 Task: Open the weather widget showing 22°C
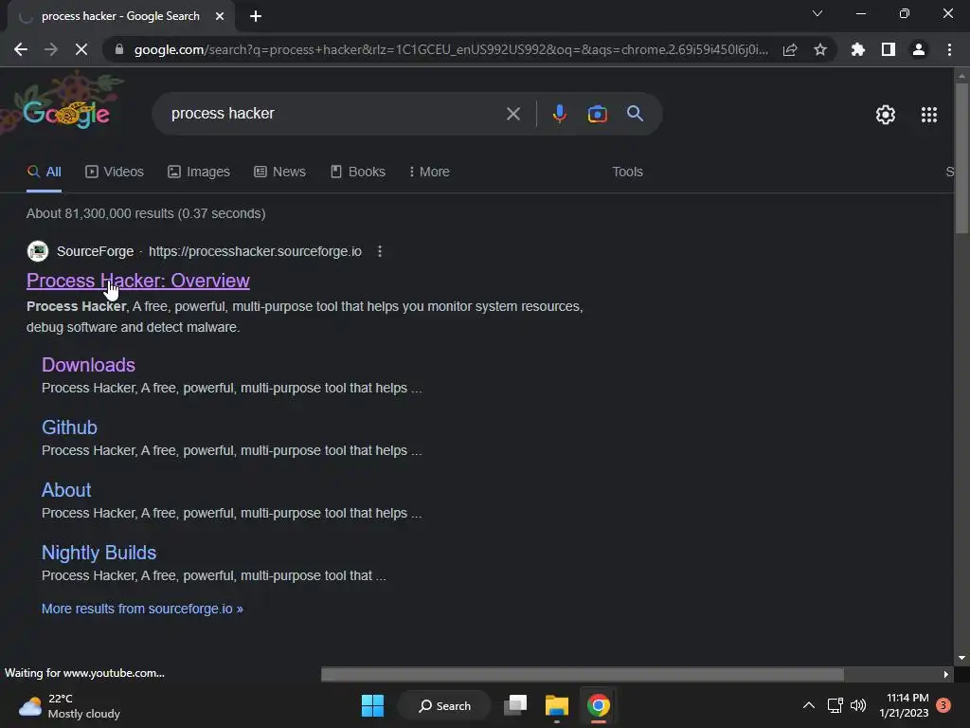69,706
